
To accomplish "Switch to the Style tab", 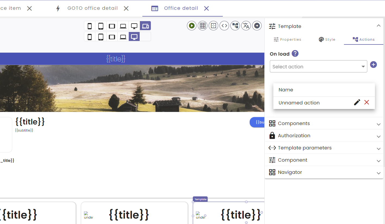I will click(327, 39).
